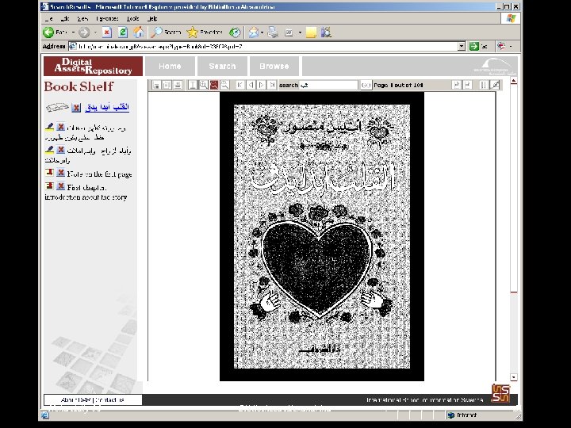Click the Edit page icon in the browser toolbar
Image resolution: width=571 pixels, height=428 pixels.
289,32
